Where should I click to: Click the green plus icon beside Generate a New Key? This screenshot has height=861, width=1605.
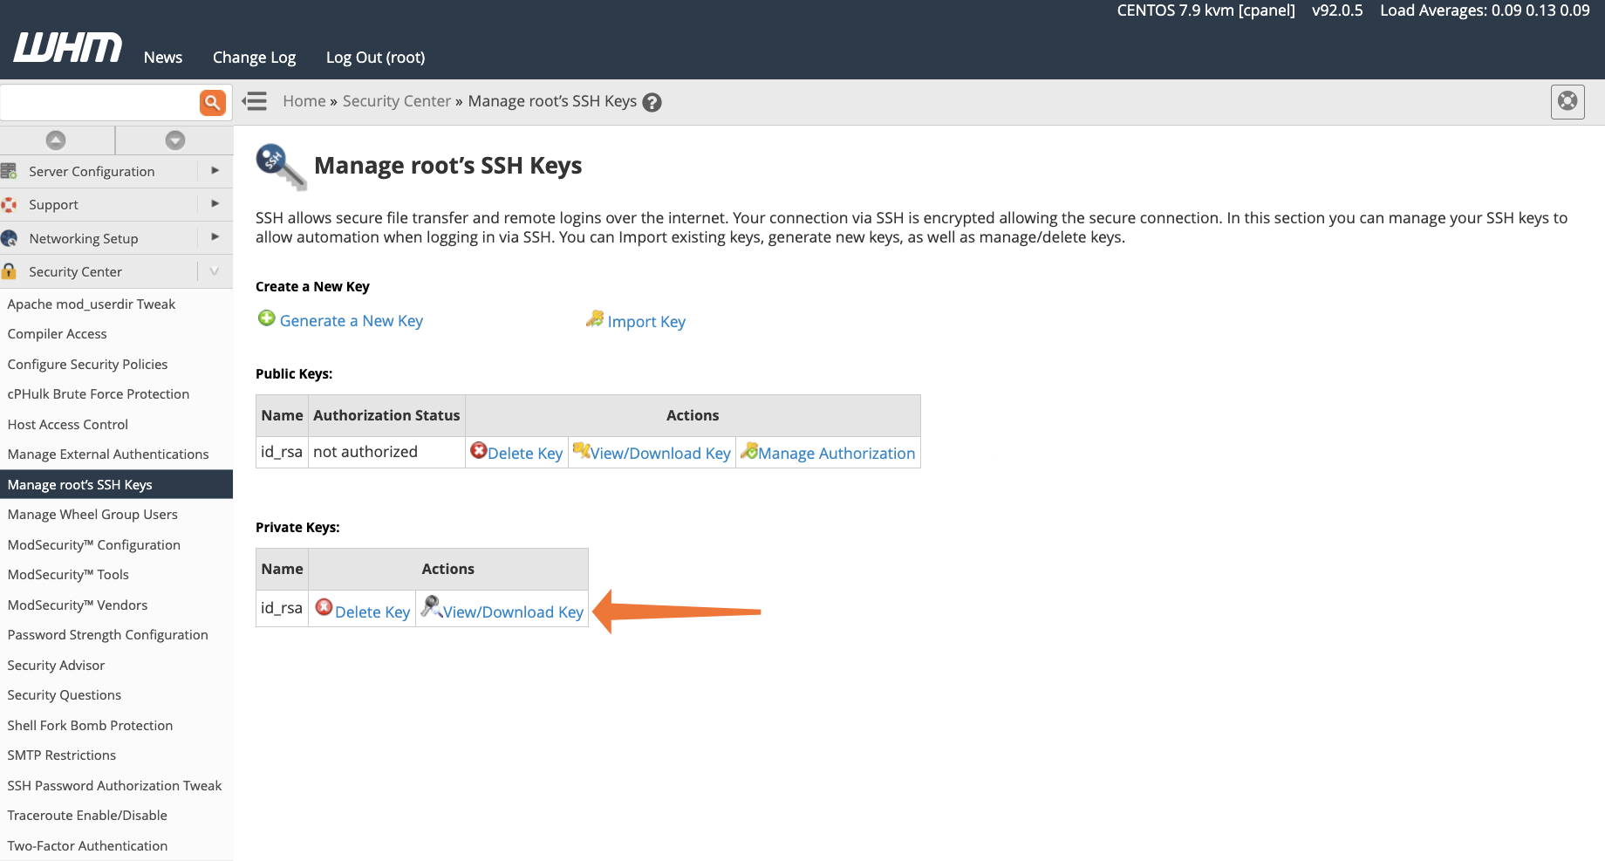point(266,318)
